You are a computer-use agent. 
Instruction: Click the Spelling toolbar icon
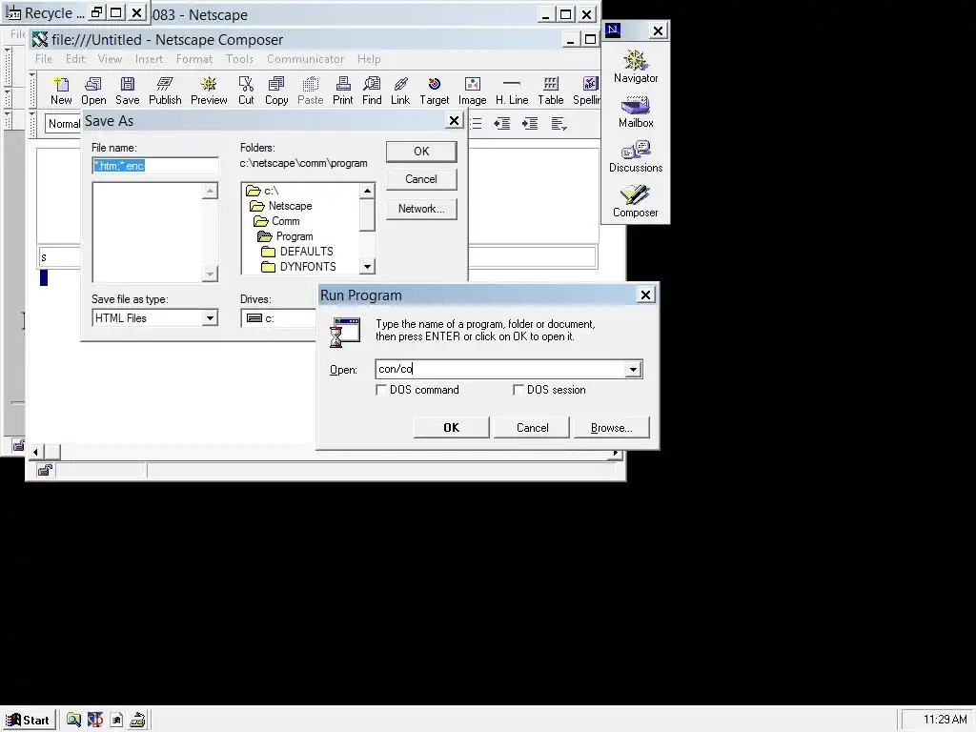(x=586, y=91)
